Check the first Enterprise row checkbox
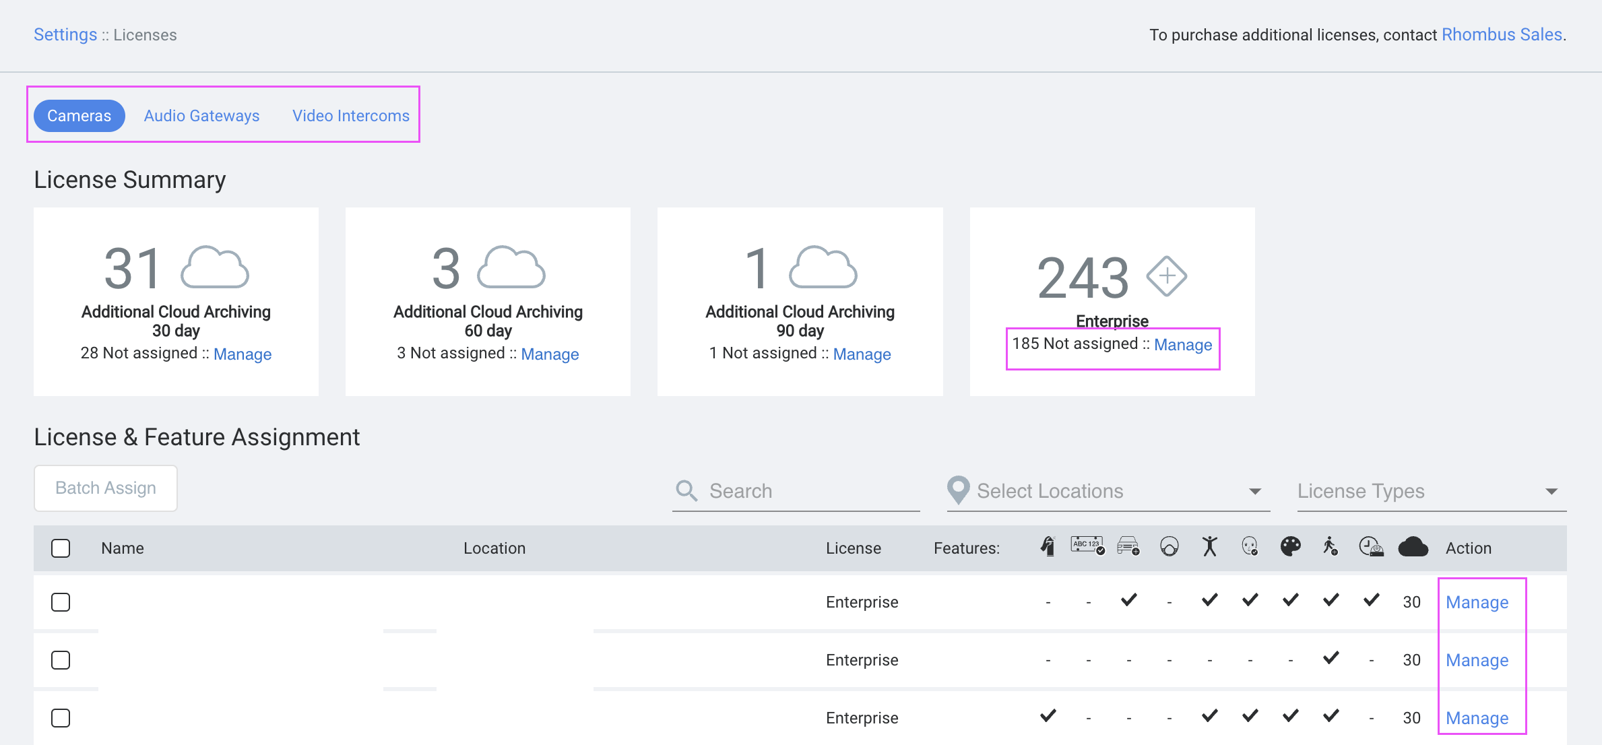 click(x=61, y=602)
